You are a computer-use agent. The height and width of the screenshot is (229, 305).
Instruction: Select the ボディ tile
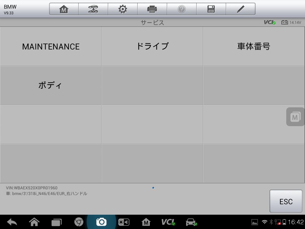[x=51, y=86]
